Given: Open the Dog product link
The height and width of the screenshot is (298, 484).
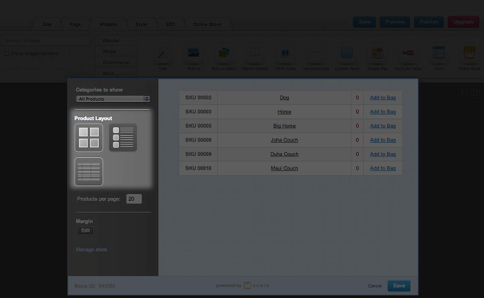Looking at the screenshot, I should [x=284, y=97].
